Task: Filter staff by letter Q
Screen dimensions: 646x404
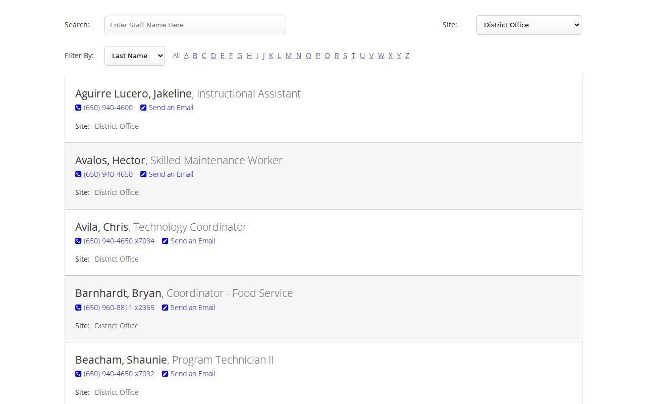Action: [x=327, y=56]
